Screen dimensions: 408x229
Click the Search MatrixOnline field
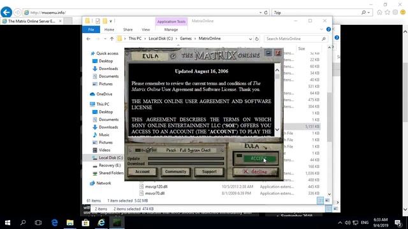(x=296, y=39)
